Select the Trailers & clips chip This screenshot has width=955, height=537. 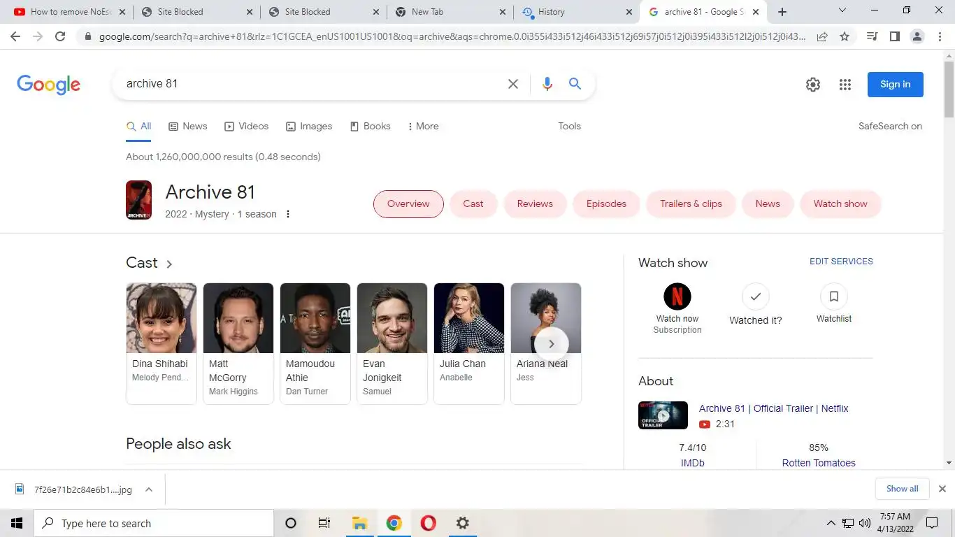click(x=691, y=204)
